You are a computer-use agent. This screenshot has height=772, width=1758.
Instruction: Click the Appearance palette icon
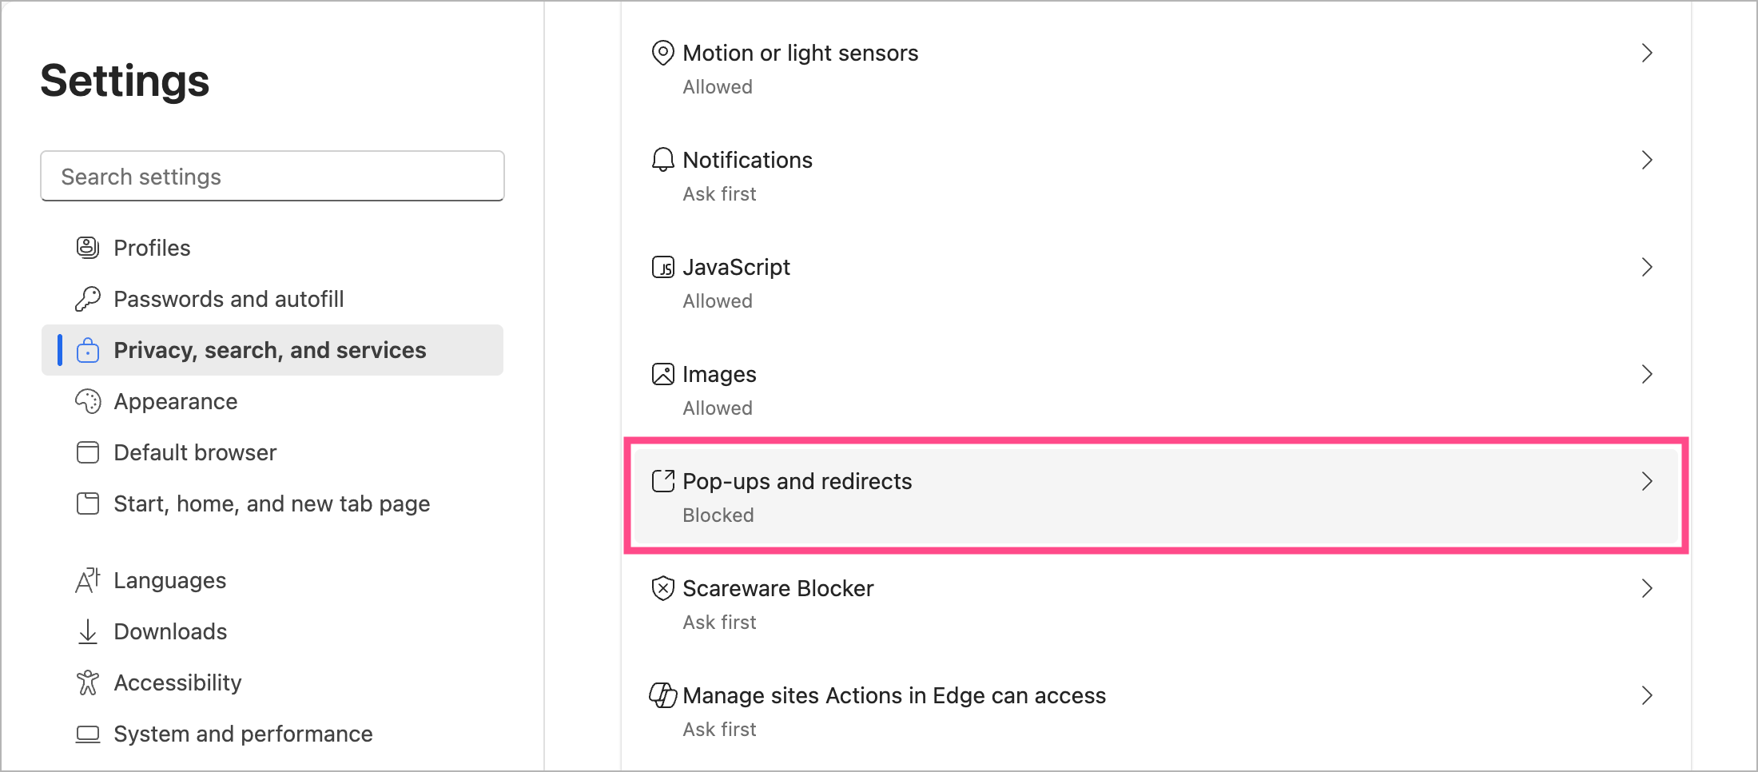[88, 401]
